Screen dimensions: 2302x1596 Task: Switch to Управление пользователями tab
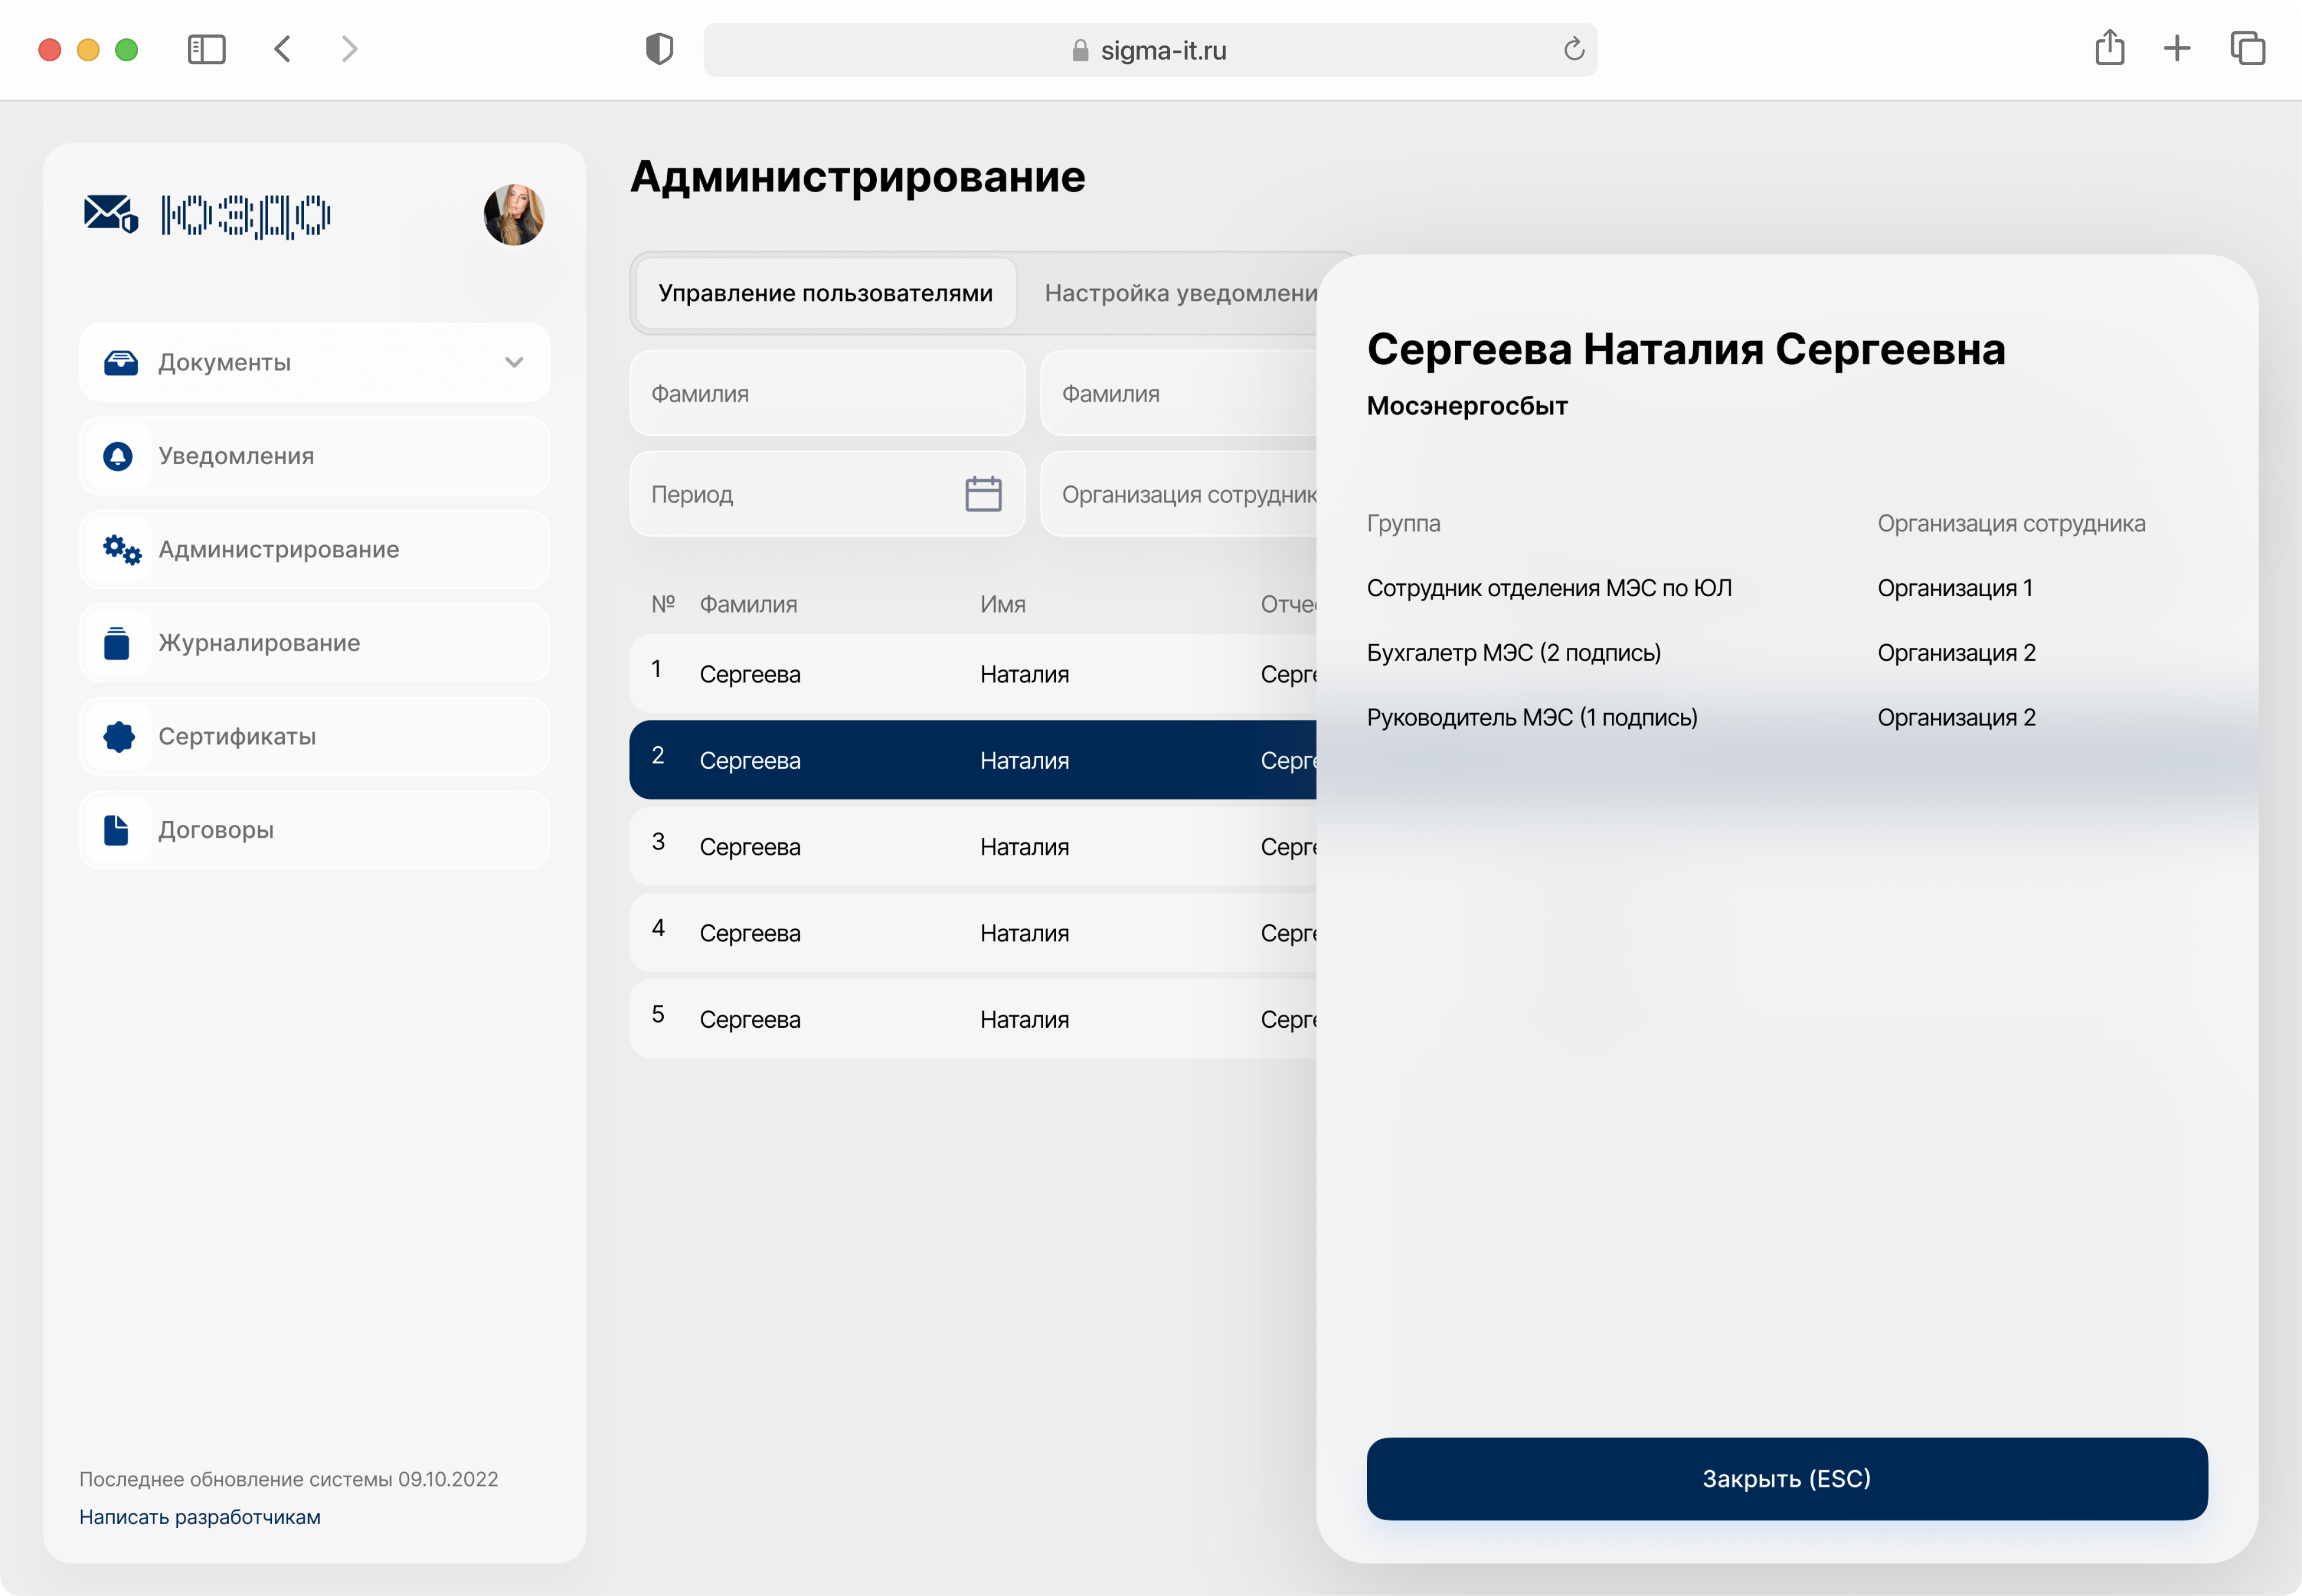click(x=825, y=293)
